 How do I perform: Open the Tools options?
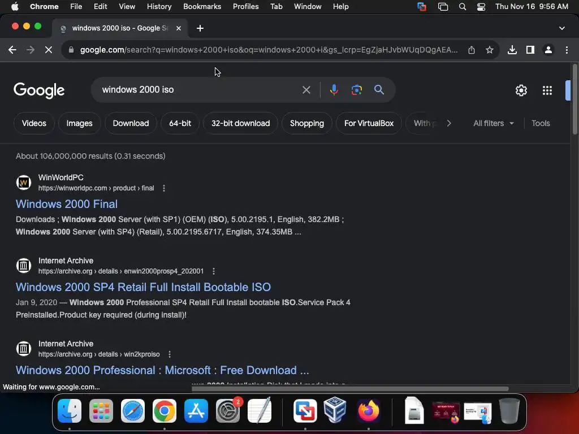pos(541,123)
